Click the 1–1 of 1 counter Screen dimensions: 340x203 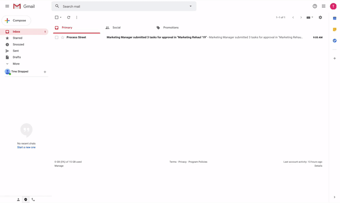tap(280, 17)
